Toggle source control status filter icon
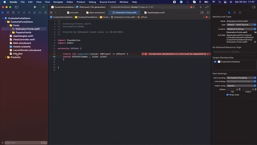This screenshot has width=257, height=145. pos(45,143)
